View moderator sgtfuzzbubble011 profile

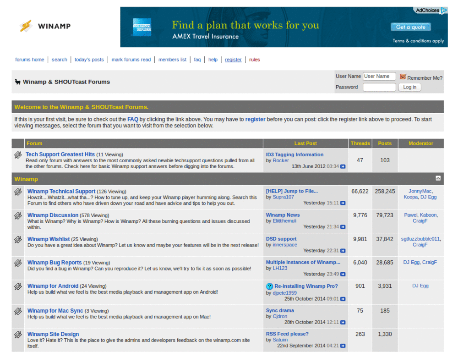click(420, 239)
